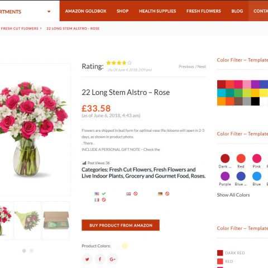This screenshot has height=268, width=268.
Task: Go to the Next product link
Action: click(202, 66)
